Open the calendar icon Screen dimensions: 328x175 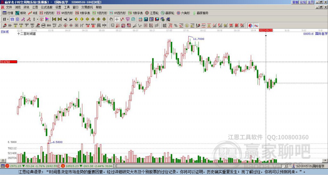click(140, 19)
